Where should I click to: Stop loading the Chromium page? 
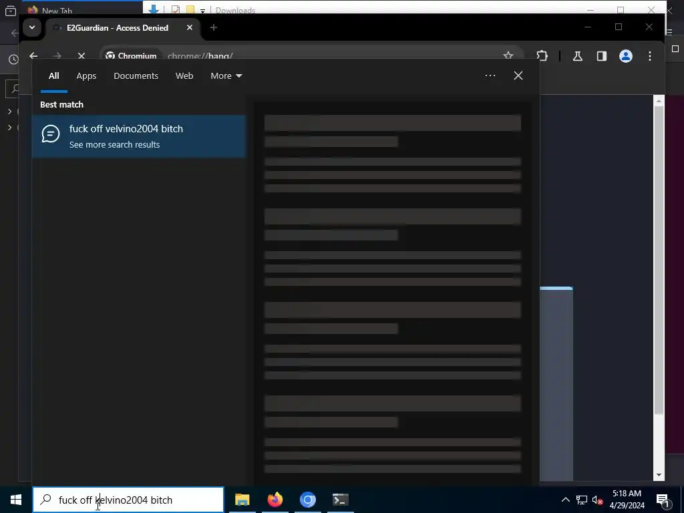pos(81,56)
